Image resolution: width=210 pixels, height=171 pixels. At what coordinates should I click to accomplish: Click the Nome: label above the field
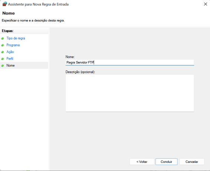[x=70, y=57]
